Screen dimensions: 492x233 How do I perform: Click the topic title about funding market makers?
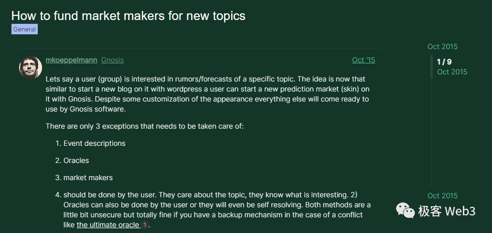128,16
